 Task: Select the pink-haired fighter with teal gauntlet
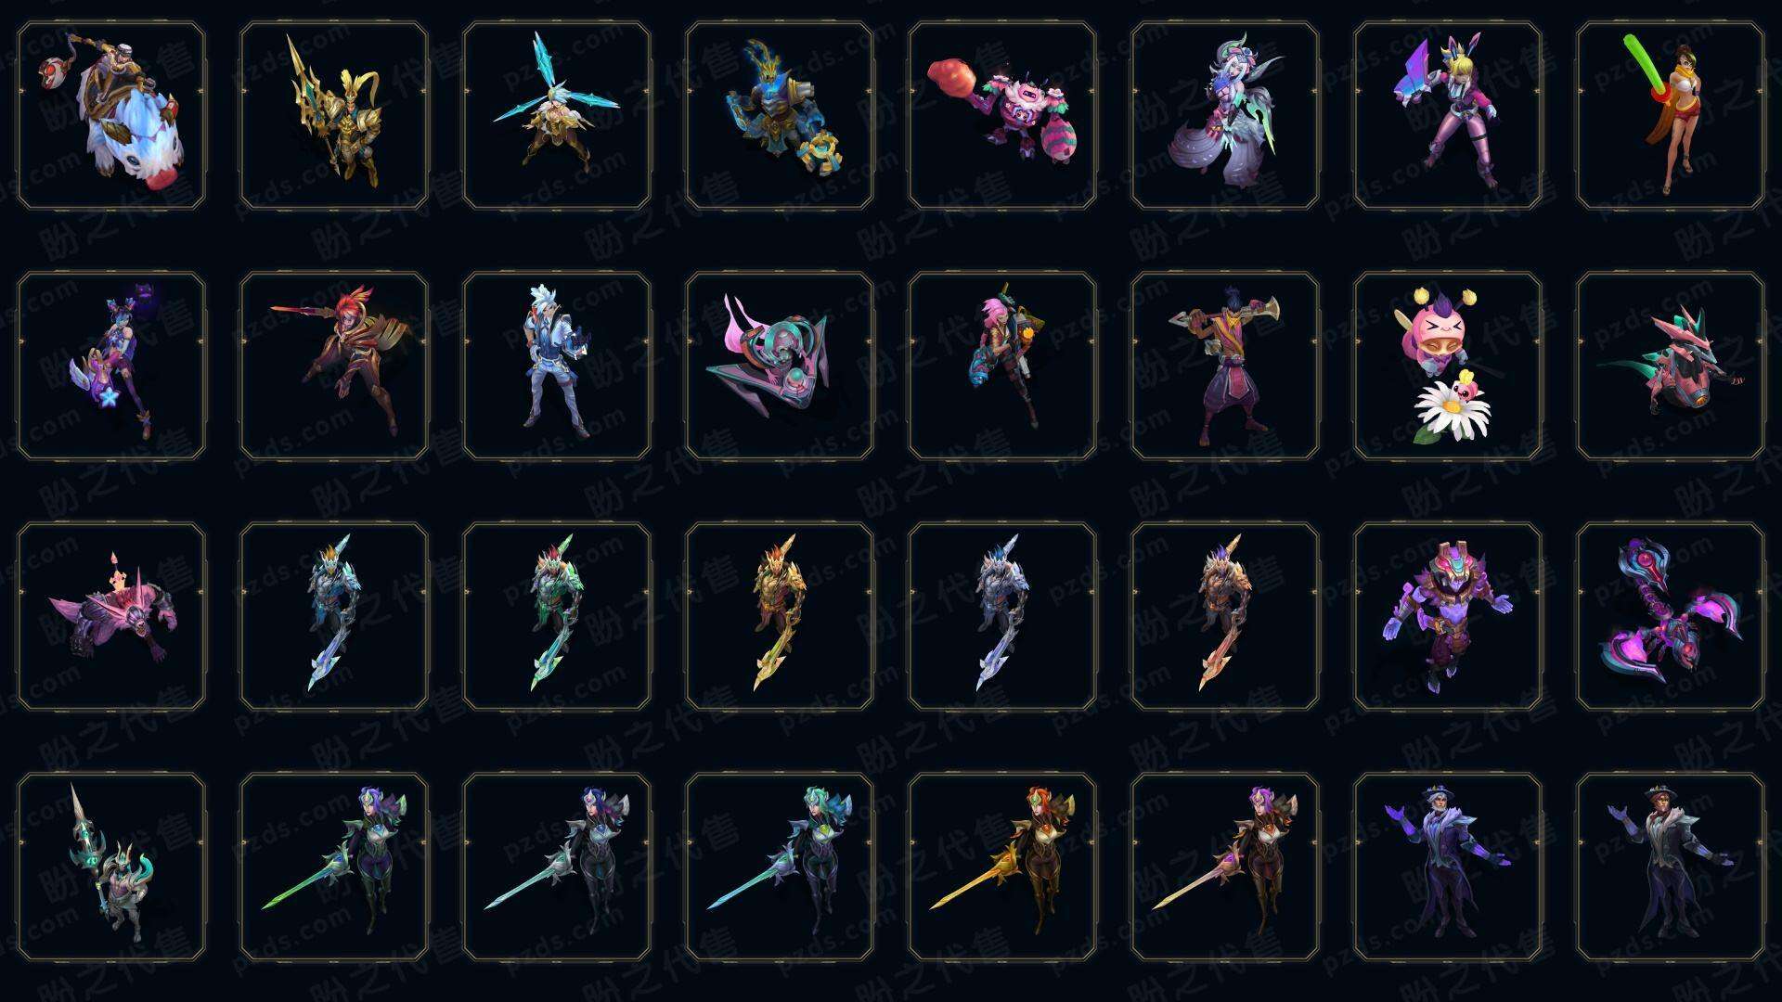point(1002,366)
